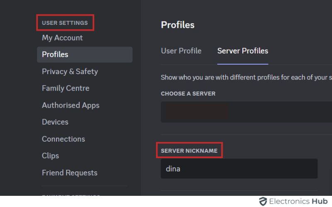Image resolution: width=332 pixels, height=207 pixels.
Task: Select Profiles in the settings sidebar
Action: pos(55,55)
